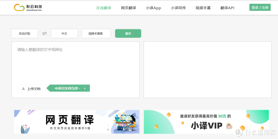Open the 自动识别 source language dropdown

tap(25, 33)
